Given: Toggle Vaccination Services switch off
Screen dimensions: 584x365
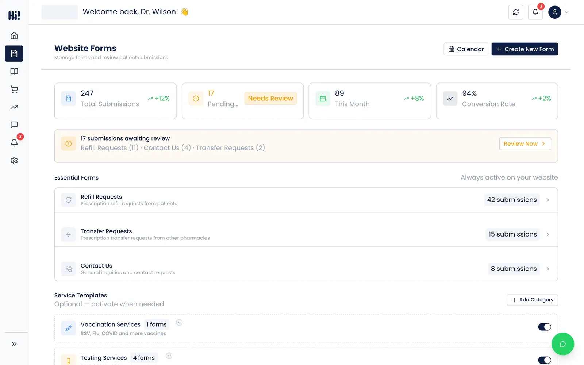Looking at the screenshot, I should click(545, 327).
